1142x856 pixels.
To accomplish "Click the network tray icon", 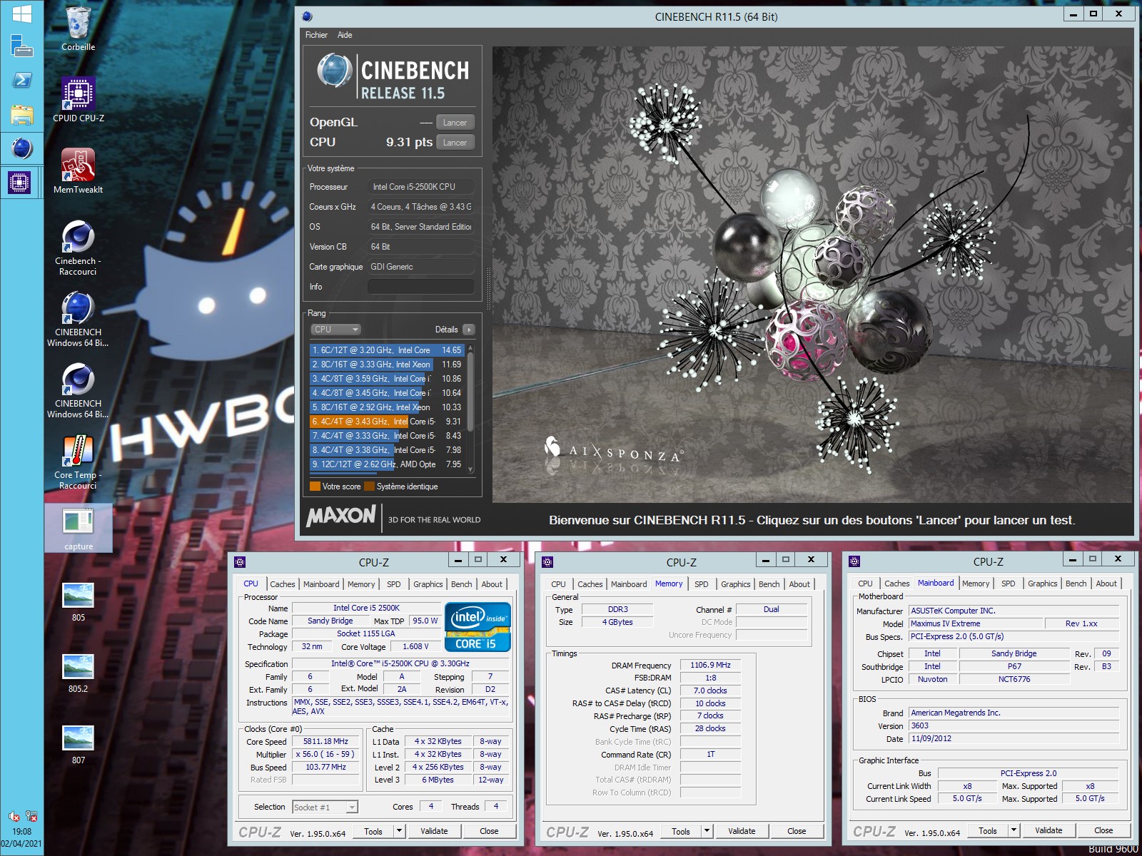I will (31, 815).
